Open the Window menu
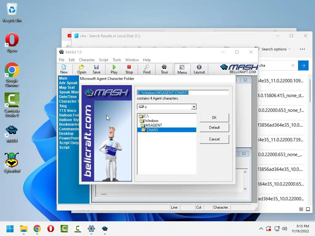The width and height of the screenshot is (315, 236). (x=132, y=60)
